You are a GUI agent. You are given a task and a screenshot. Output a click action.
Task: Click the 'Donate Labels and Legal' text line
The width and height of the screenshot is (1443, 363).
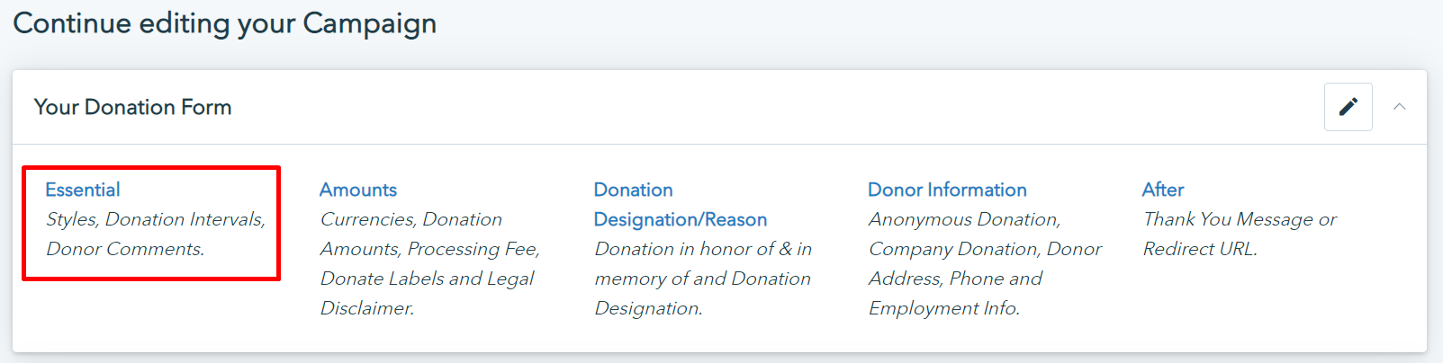pos(428,279)
